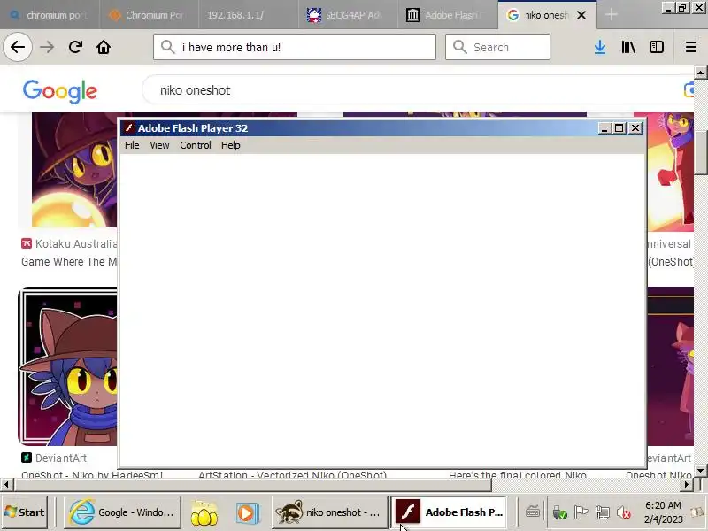Click the taskbar clock showing 6:20 AM
708x531 pixels.
pos(663,512)
